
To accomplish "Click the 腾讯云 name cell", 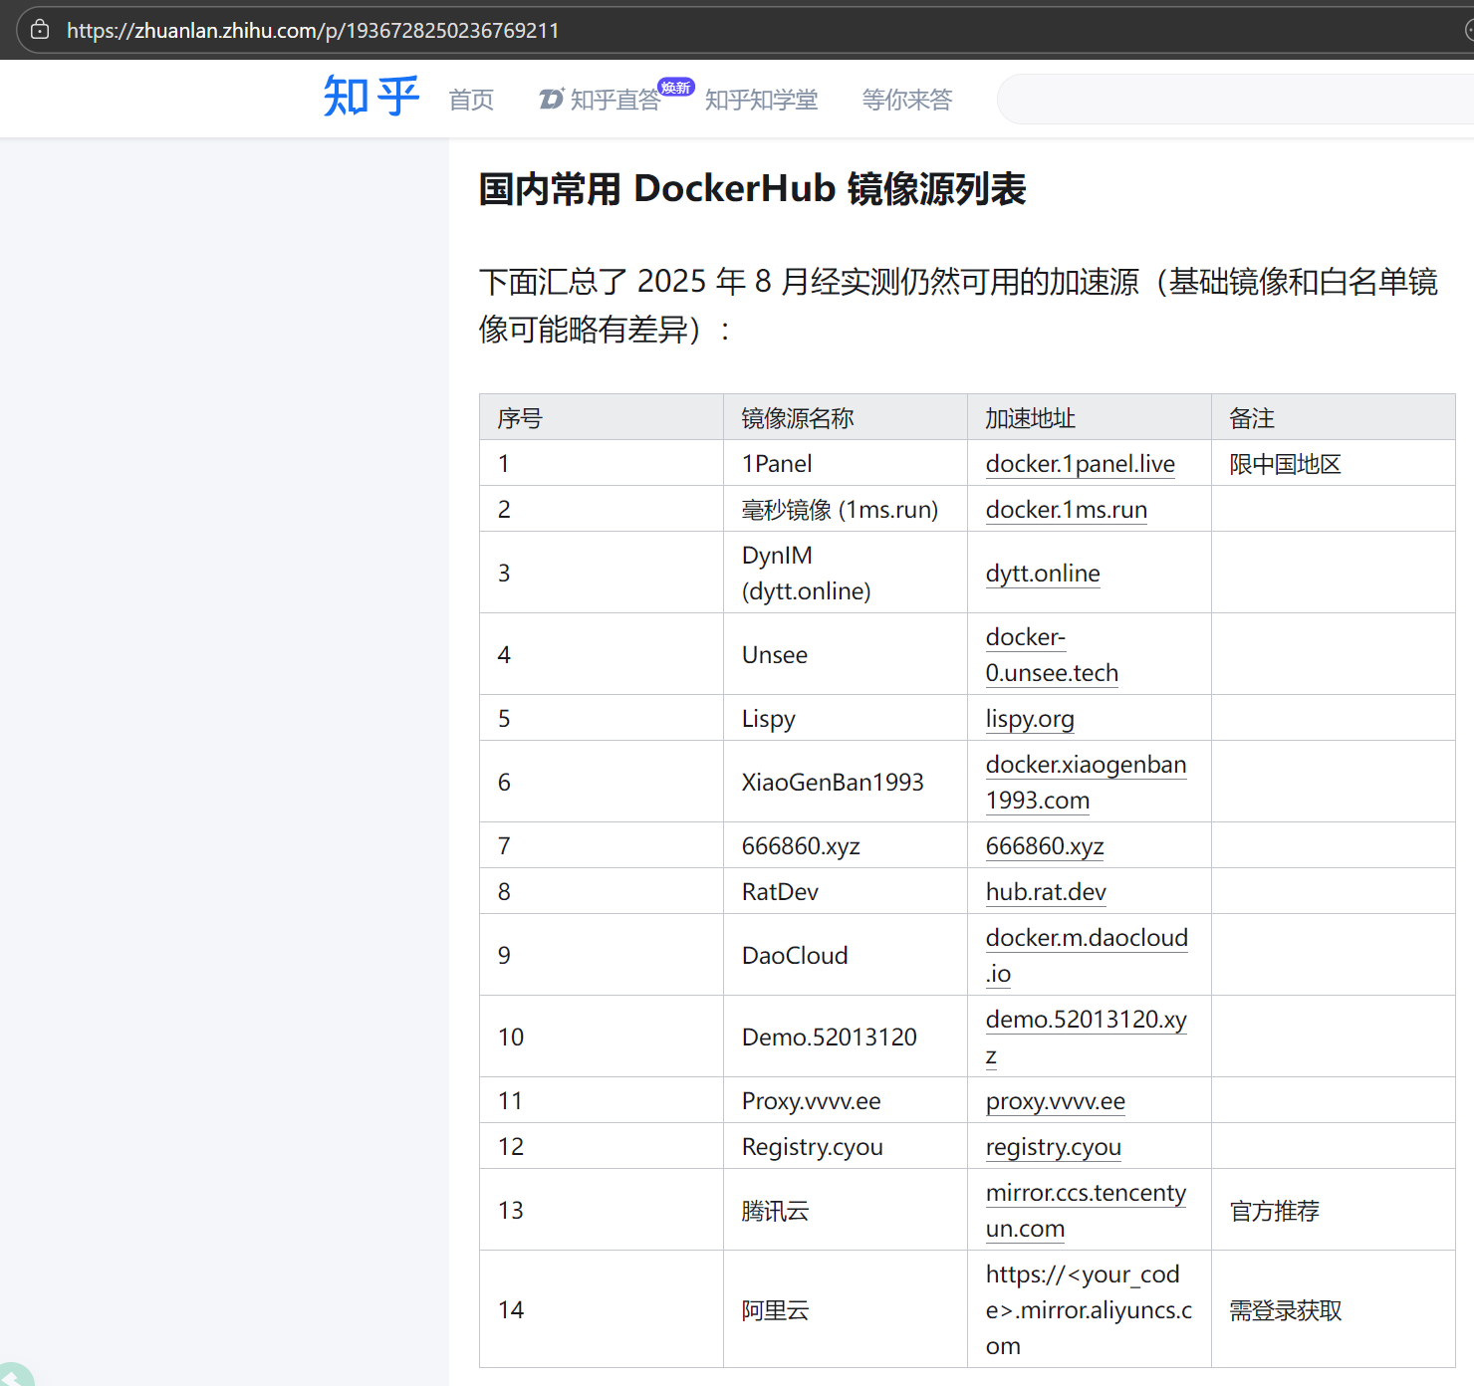I will [x=846, y=1211].
